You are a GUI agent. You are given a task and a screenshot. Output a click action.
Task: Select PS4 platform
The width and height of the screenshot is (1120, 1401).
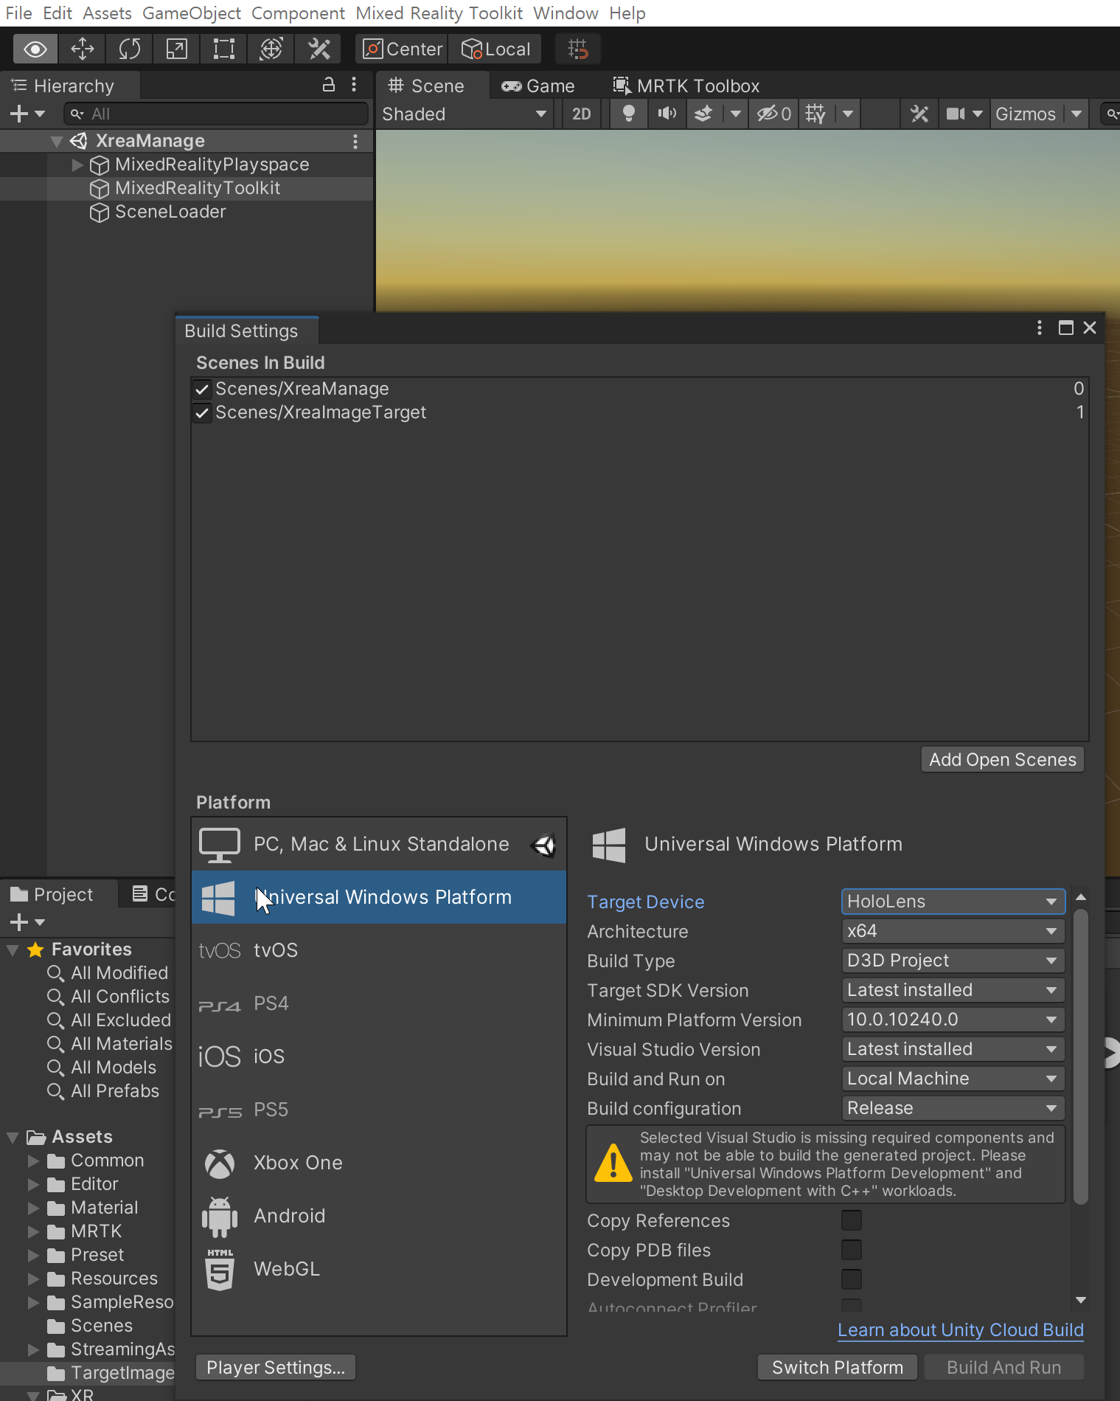(379, 1003)
